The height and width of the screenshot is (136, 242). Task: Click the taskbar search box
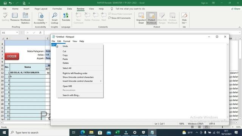(39, 133)
